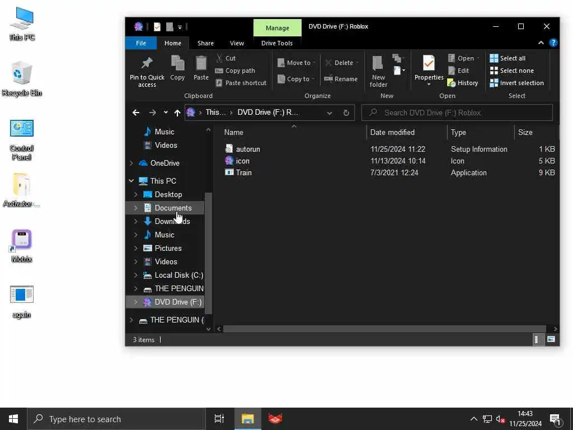Open the Open button dropdown in the ribbon
573x430 pixels.
(478, 58)
